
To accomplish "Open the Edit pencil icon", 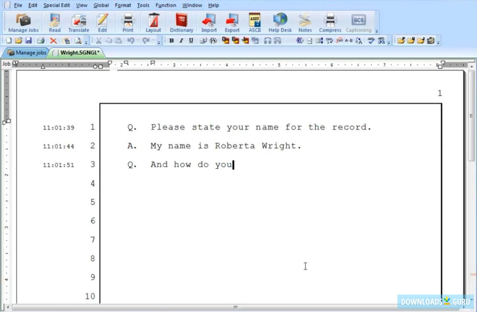I will (102, 23).
